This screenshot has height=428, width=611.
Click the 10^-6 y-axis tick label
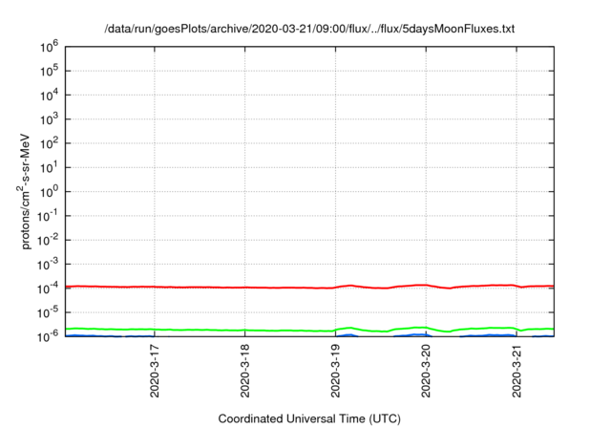pyautogui.click(x=47, y=335)
